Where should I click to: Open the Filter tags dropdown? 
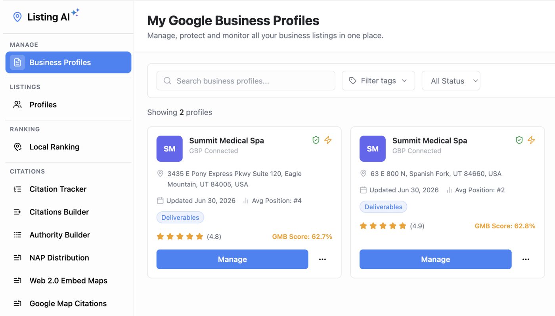(x=378, y=80)
